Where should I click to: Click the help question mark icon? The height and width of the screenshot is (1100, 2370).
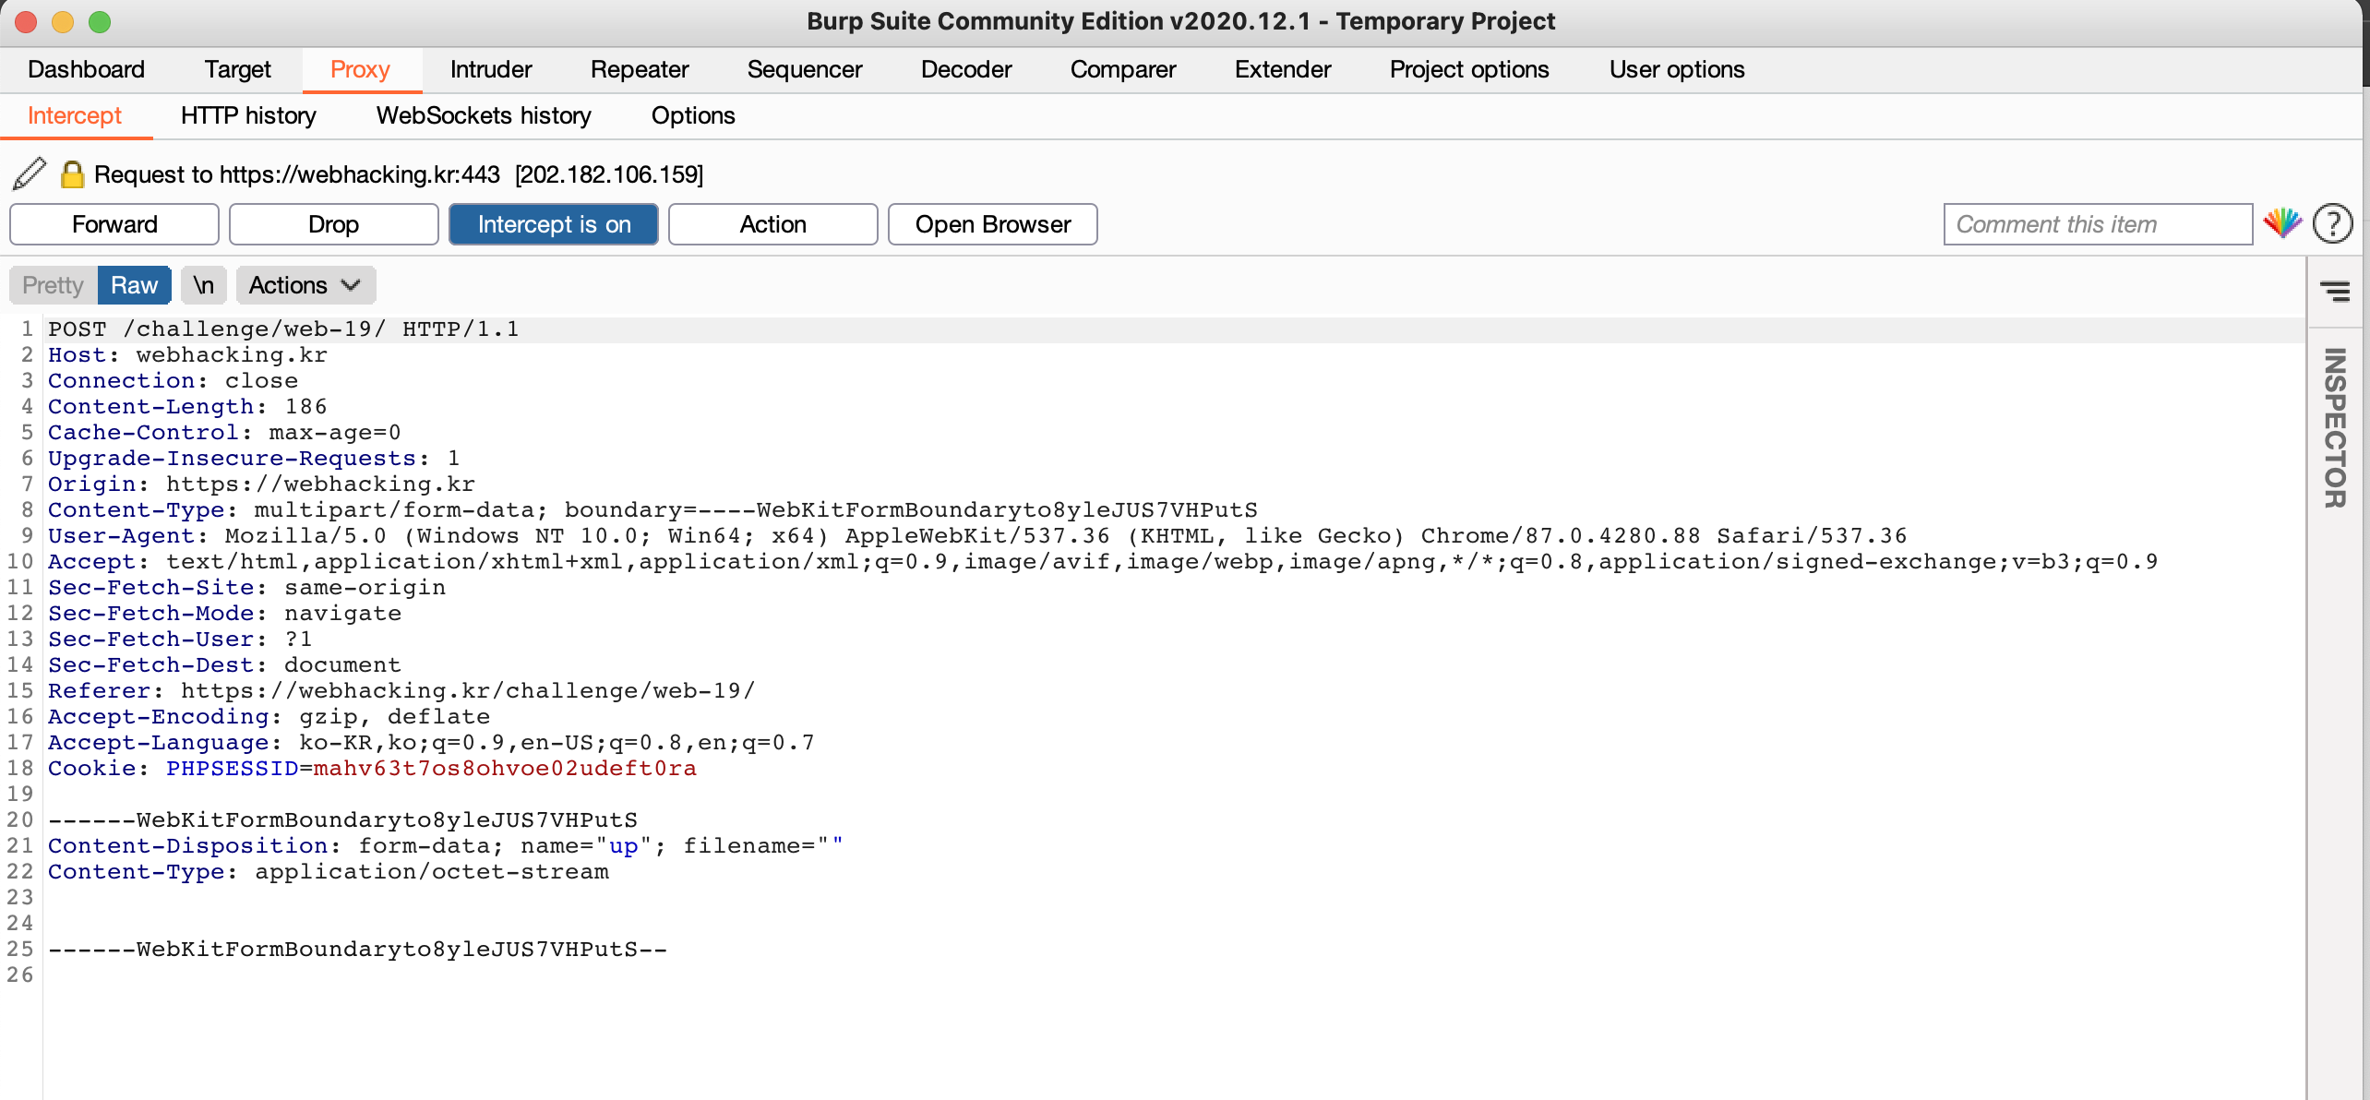pos(2332,223)
